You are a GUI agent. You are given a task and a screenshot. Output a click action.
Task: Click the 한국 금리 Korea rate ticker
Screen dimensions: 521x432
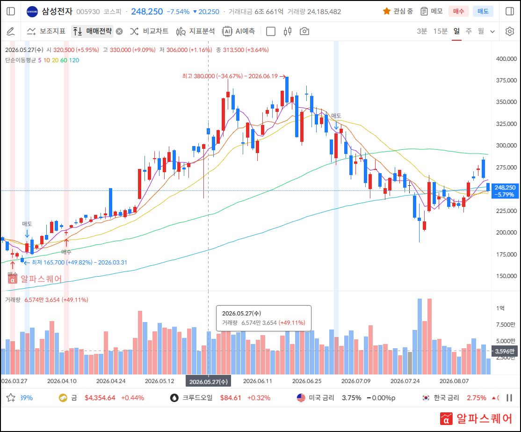point(460,398)
